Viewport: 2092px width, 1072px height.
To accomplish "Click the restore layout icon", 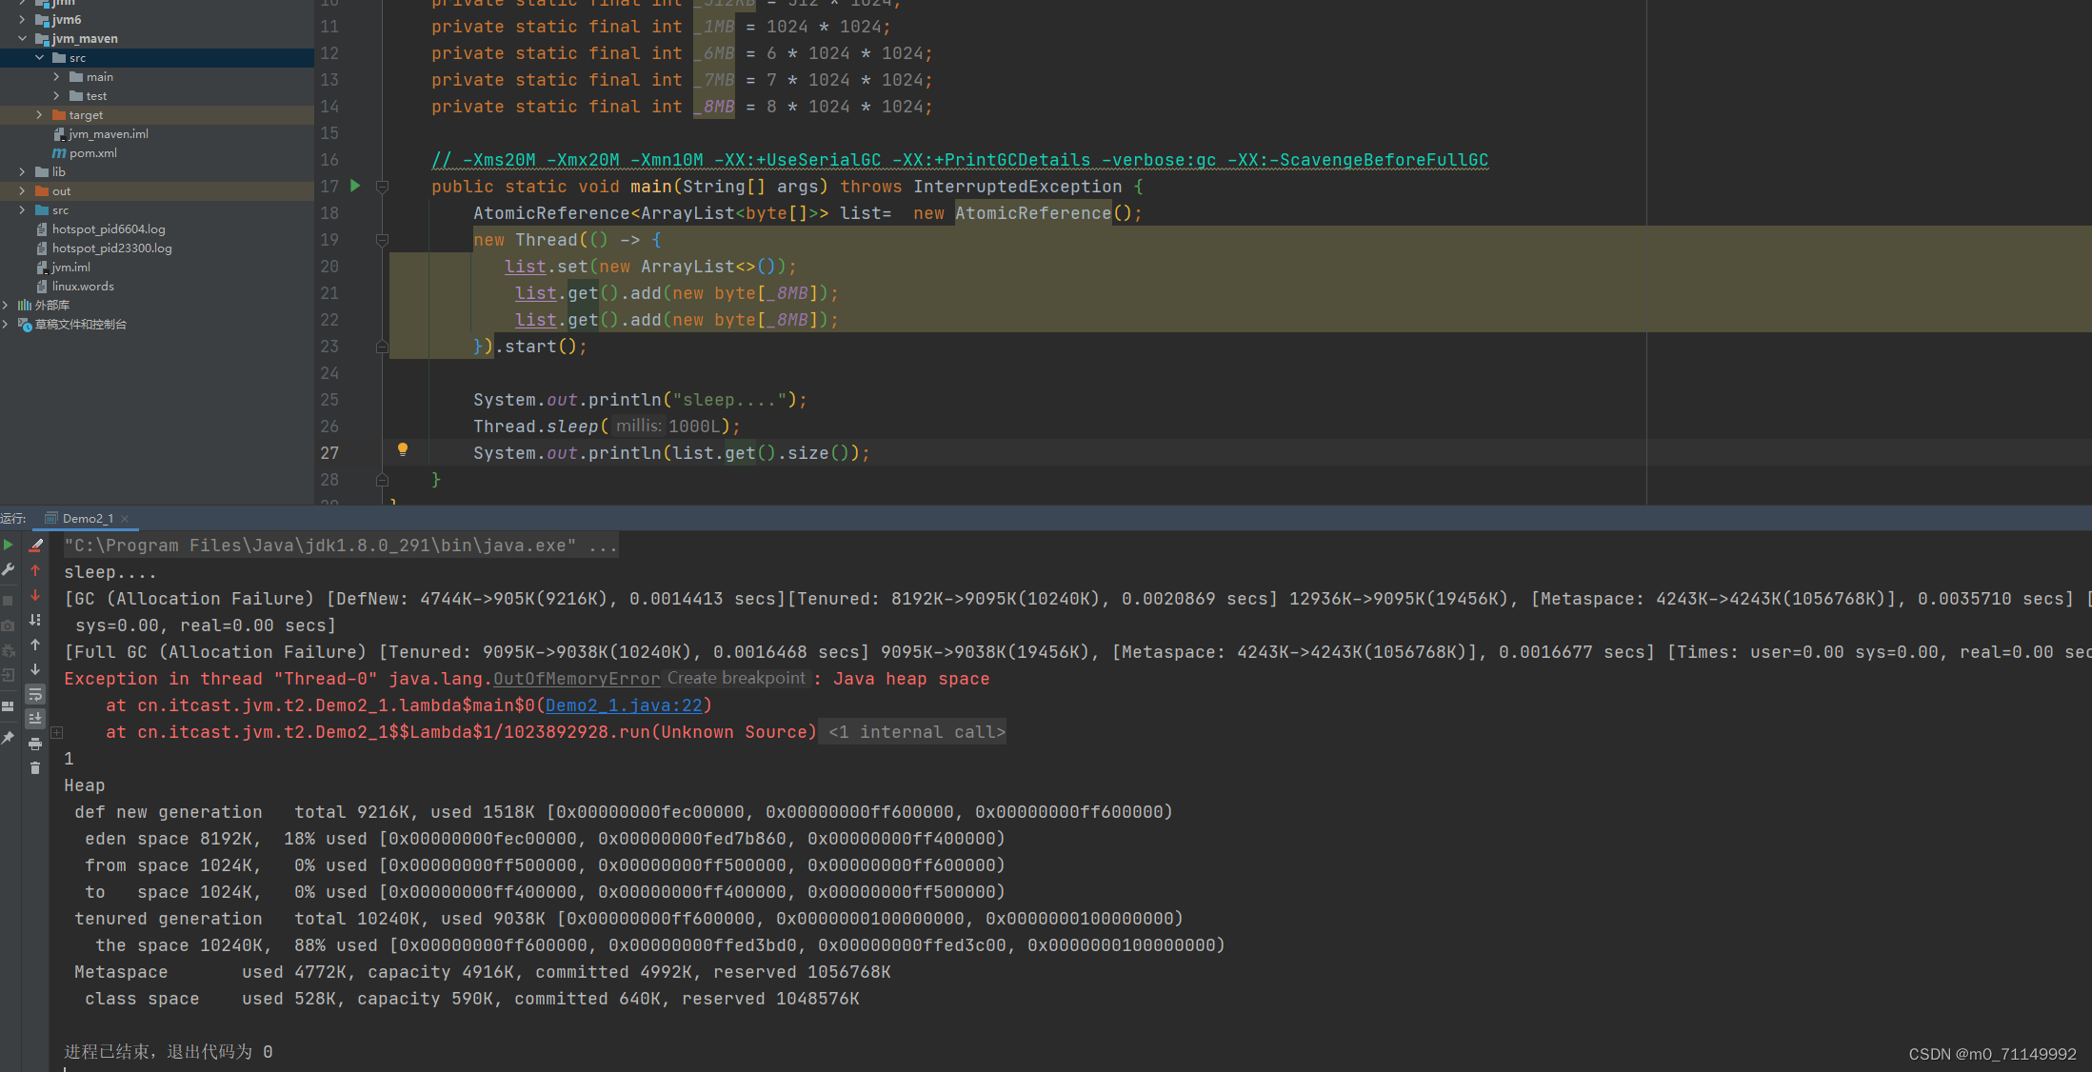I will click(9, 706).
